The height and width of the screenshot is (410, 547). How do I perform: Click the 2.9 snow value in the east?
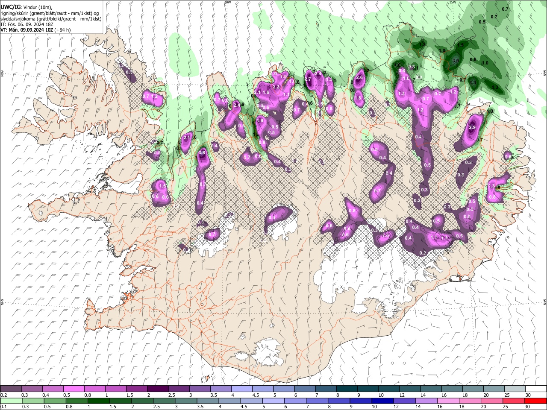[x=472, y=127]
